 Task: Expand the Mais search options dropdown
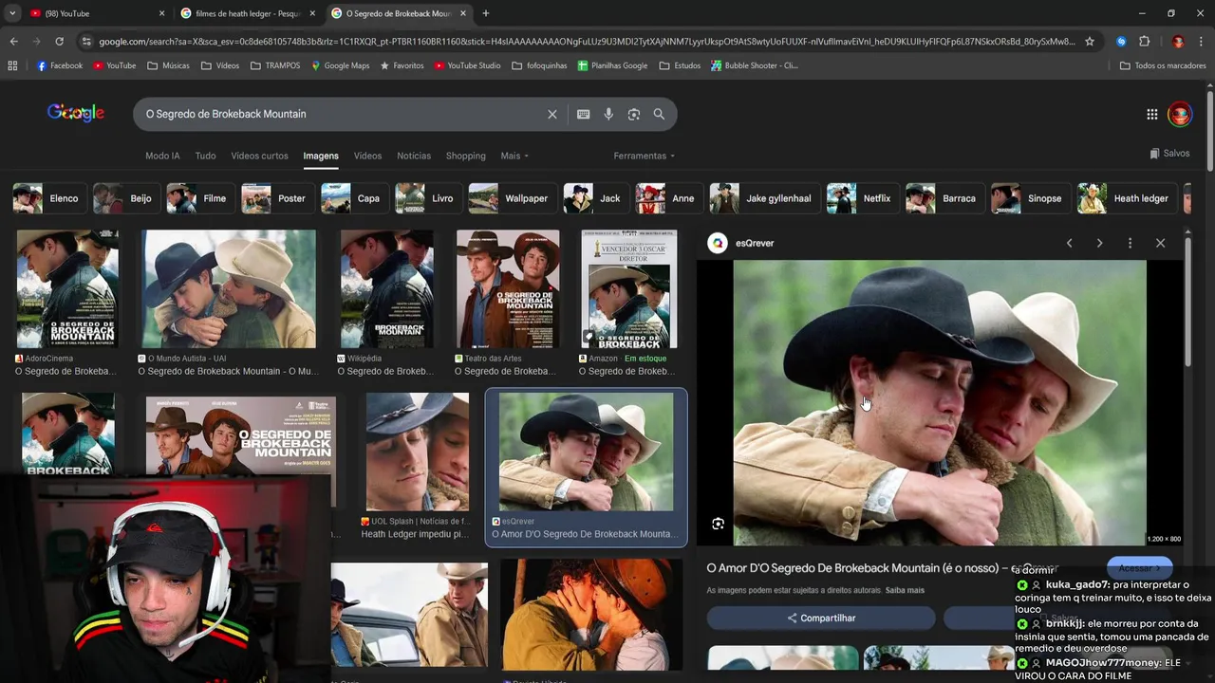tap(514, 156)
